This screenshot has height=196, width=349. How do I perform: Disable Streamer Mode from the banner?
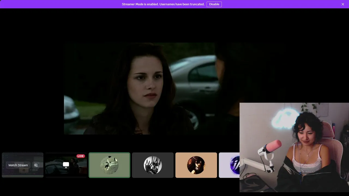tap(214, 4)
